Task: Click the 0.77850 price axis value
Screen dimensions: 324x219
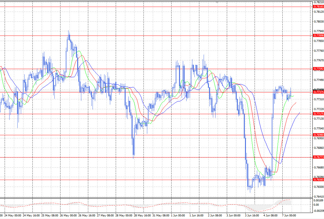Action: click(319, 41)
